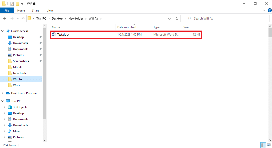This screenshot has width=272, height=148.
Task: Open the Mobile folder in Quick access
Action: tap(18, 67)
